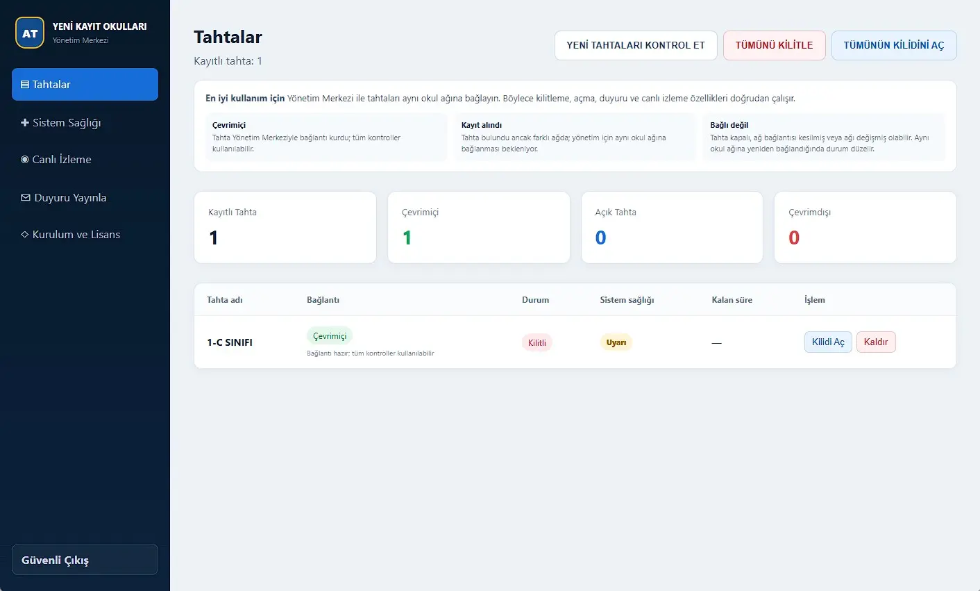Click the Durum column header
The width and height of the screenshot is (980, 591).
(x=535, y=300)
